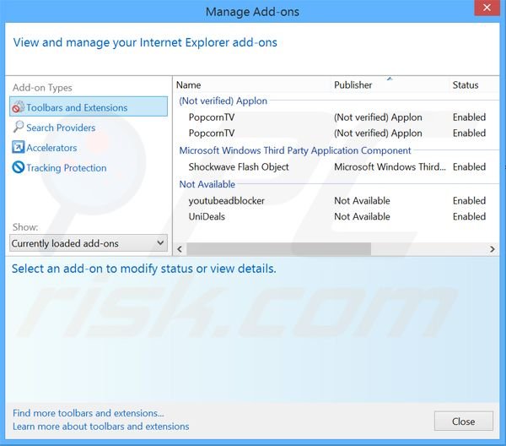This screenshot has width=506, height=446.
Task: Click Enabled status of UniDeals
Action: click(469, 216)
